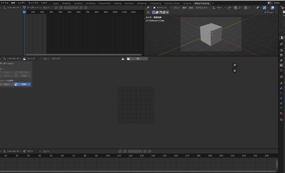
Task: Switch to the Sculpting workspace tab
Action: click(78, 3)
